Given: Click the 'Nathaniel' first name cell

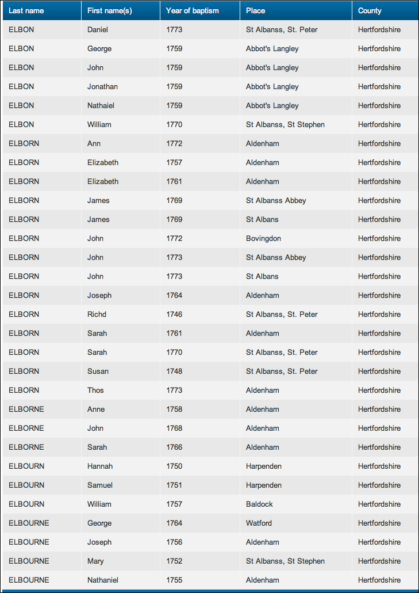Looking at the screenshot, I should click(103, 580).
